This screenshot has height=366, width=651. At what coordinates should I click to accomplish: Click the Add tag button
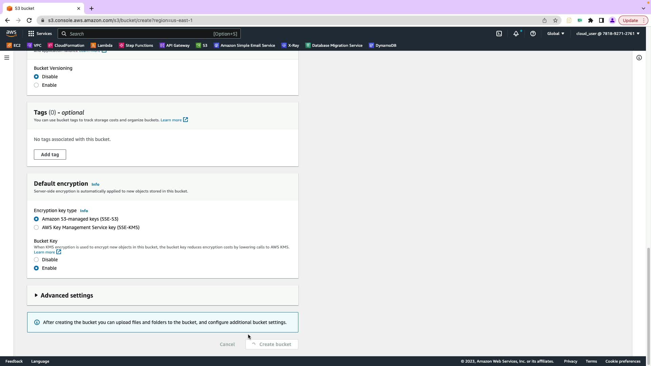pos(50,155)
